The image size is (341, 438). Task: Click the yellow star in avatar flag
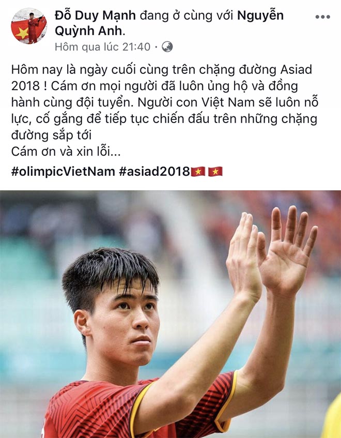(x=22, y=33)
